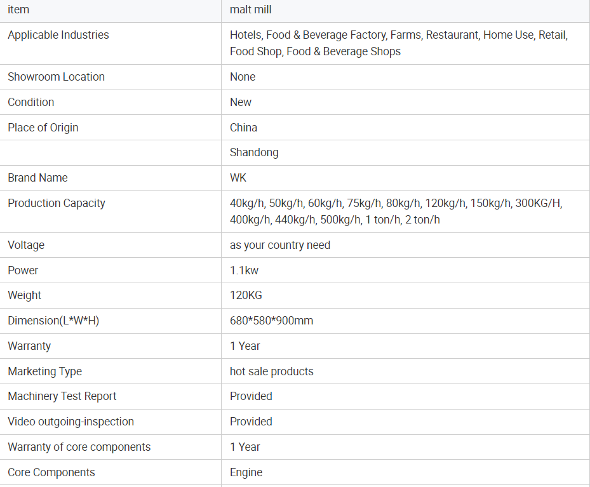Click the "Shandong" value cell
Image resolution: width=590 pixels, height=487 pixels.
pos(254,152)
